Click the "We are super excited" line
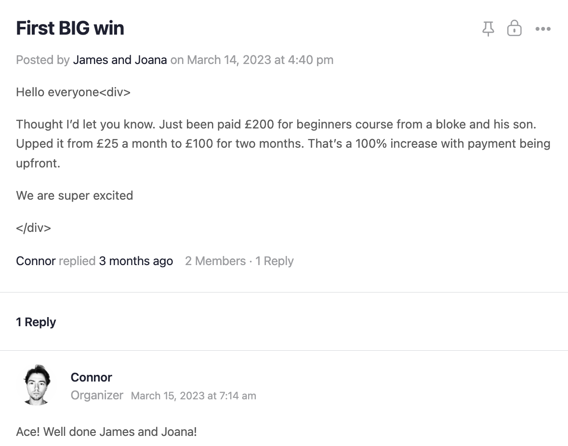This screenshot has width=568, height=446. click(x=75, y=196)
